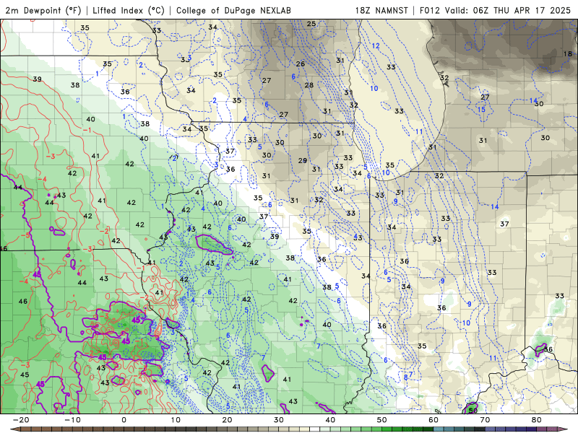The height and width of the screenshot is (433, 578).
Task: Click the '20' colorbar scale label
Action: (x=227, y=420)
